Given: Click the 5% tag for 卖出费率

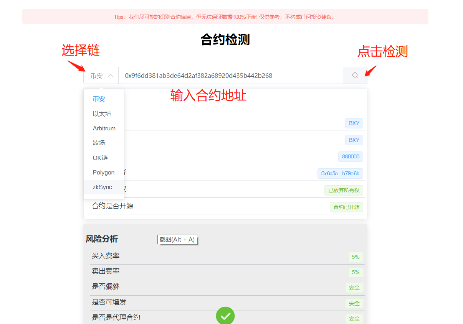Looking at the screenshot, I should click(x=356, y=272).
